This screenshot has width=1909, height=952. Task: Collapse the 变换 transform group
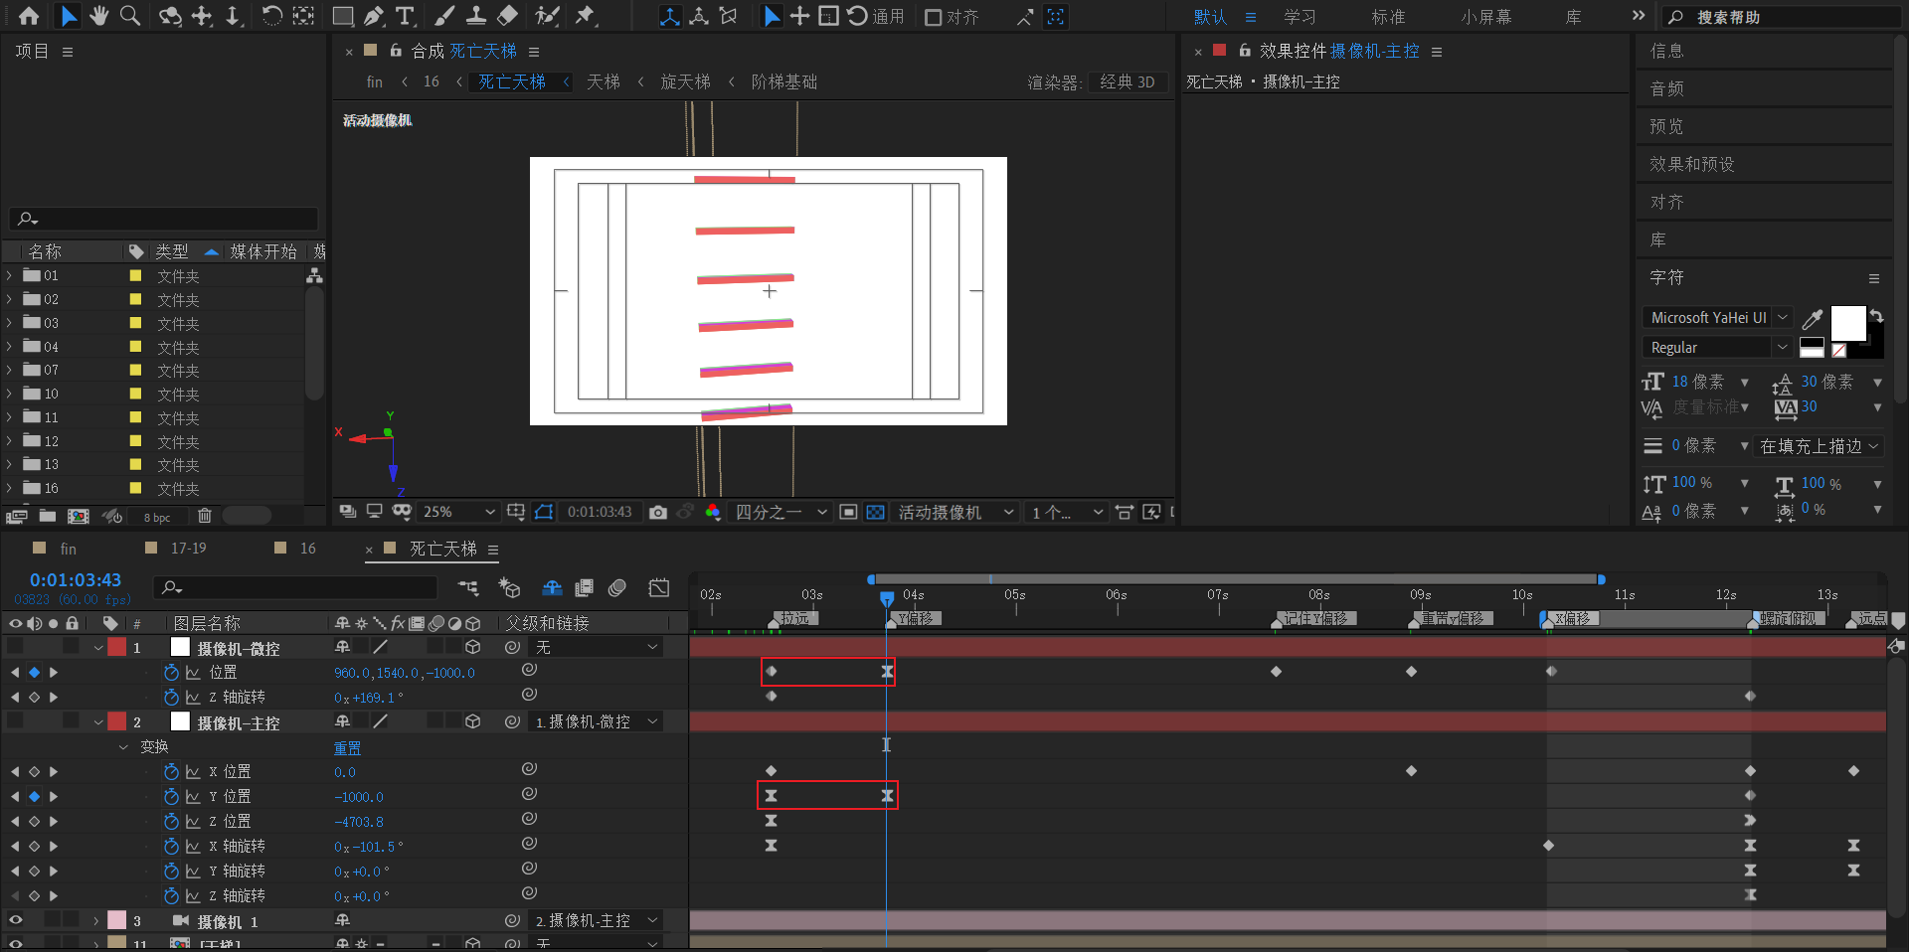pos(123,747)
